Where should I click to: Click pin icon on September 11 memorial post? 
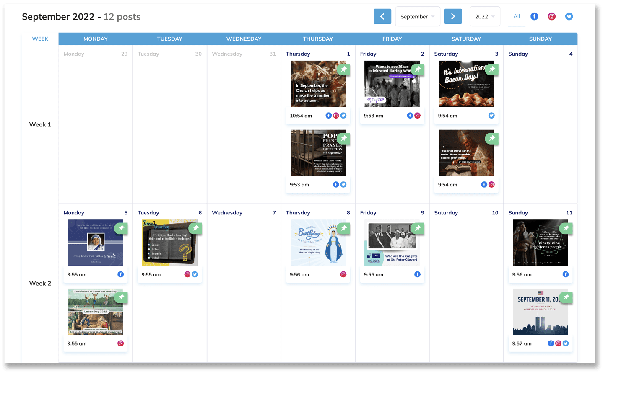(566, 297)
